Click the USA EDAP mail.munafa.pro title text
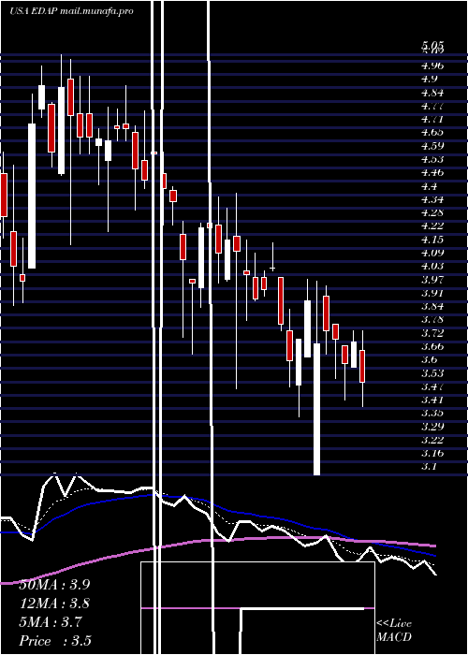 [x=71, y=11]
